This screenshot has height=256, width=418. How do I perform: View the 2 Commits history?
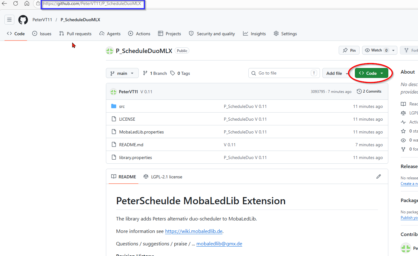point(369,91)
